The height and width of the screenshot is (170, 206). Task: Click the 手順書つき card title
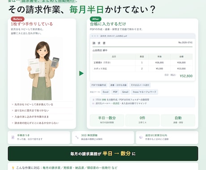23,135
